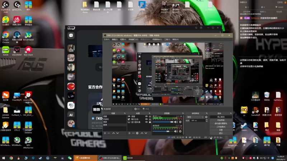
Task: Mute the desktop audio (second channel) speaker icon
Action: (176, 131)
